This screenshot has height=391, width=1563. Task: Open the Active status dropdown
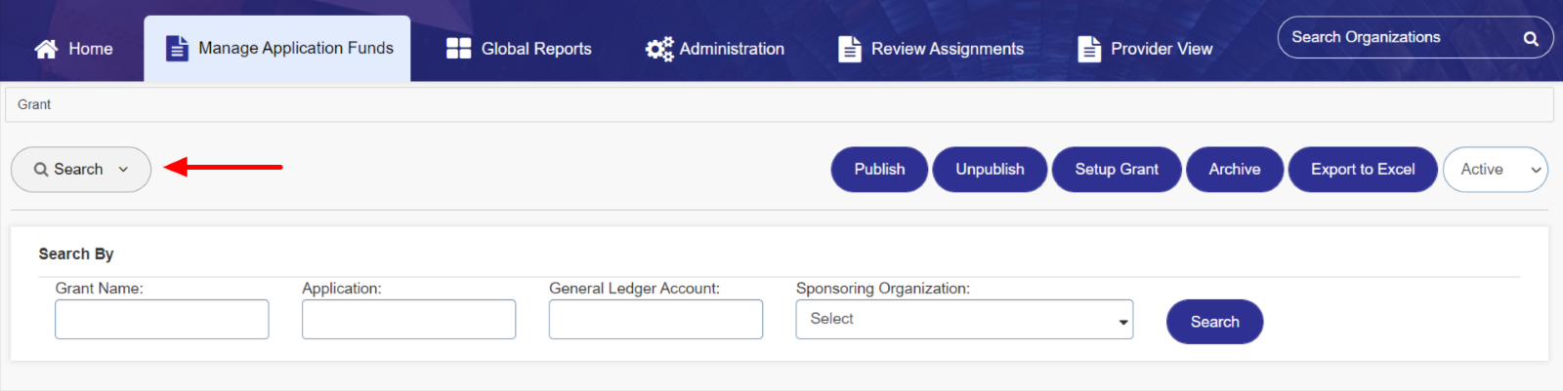point(1495,170)
